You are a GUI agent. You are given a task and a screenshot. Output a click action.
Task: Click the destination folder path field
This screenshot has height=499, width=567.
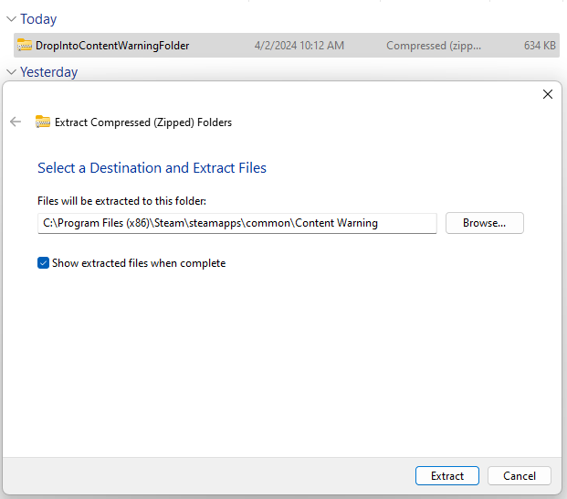coord(236,223)
